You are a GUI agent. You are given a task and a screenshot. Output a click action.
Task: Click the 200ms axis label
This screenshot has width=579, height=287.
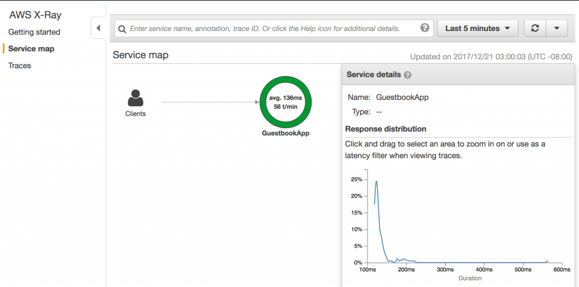[406, 270]
